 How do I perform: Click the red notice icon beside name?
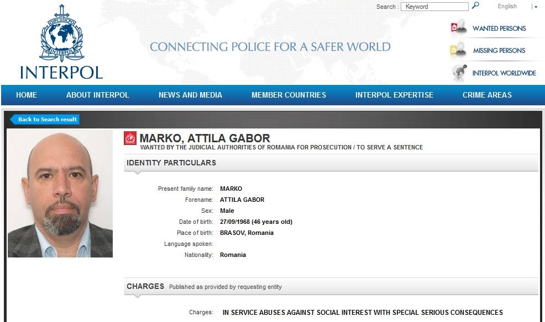point(130,138)
